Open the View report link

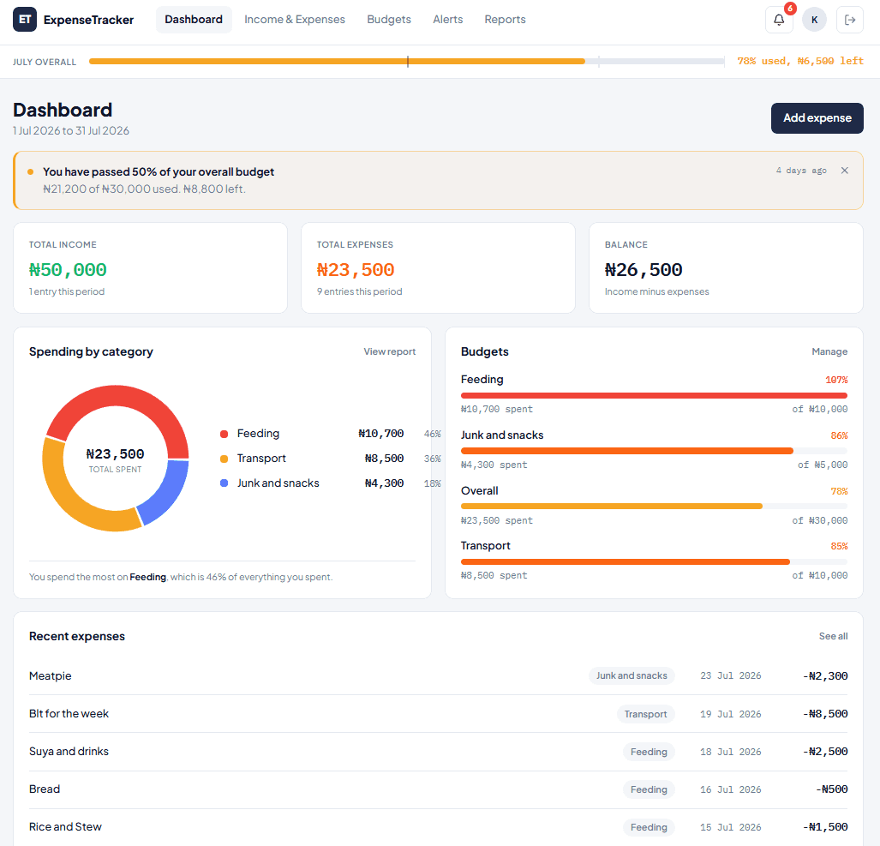390,351
